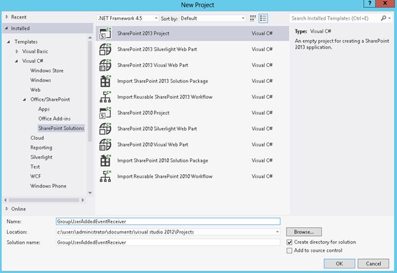Select the Reporting category
Screen dimensions: 397x273
pos(41,147)
